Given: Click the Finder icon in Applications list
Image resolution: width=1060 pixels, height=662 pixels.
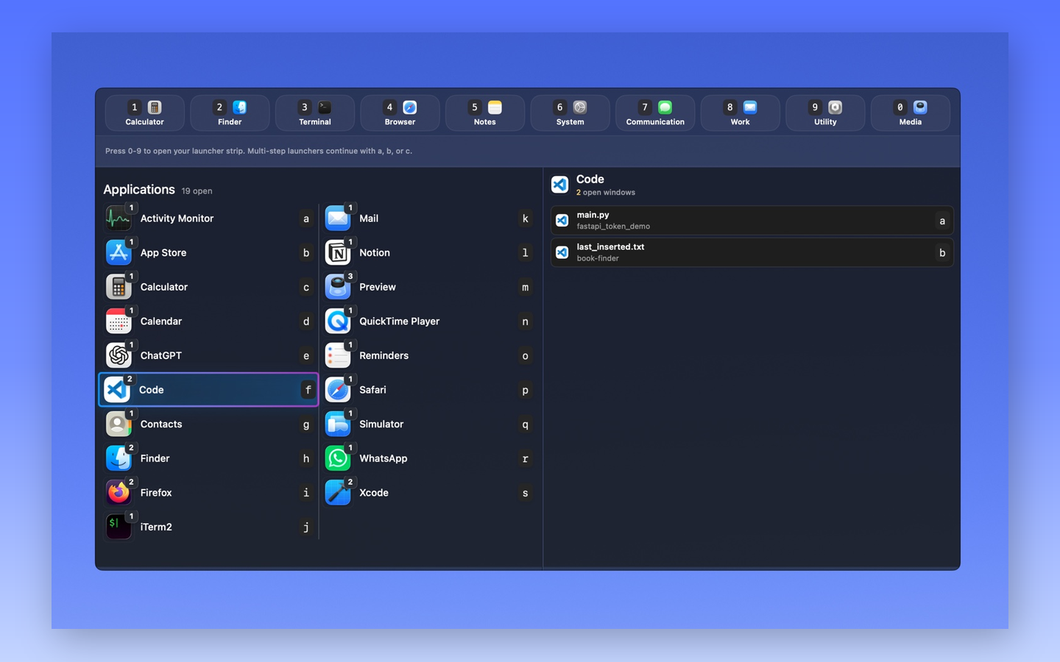Looking at the screenshot, I should pos(119,458).
